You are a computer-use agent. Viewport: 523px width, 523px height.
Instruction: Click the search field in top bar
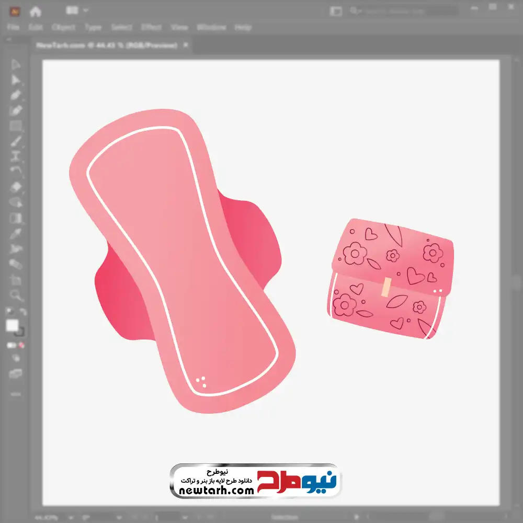(x=408, y=11)
